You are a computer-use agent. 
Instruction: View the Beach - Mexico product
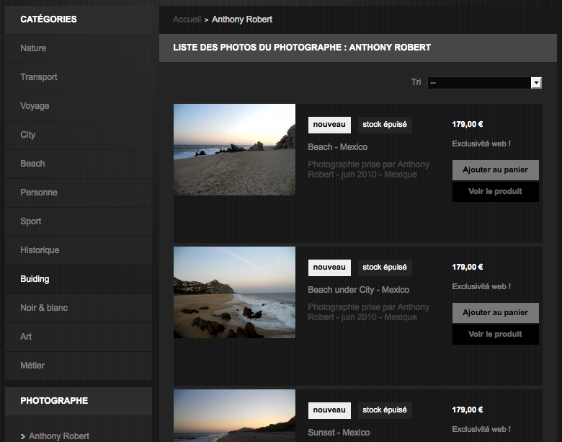tap(495, 192)
